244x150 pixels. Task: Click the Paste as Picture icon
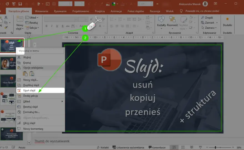[x=32, y=74]
